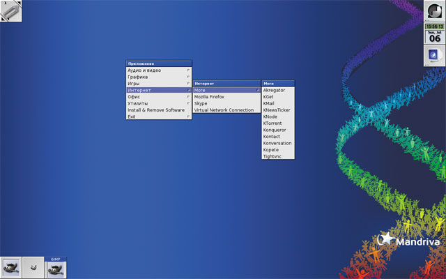This screenshot has width=446, height=279.
Task: Expand the Аудио и видео submenu arrow
Action: click(x=188, y=70)
